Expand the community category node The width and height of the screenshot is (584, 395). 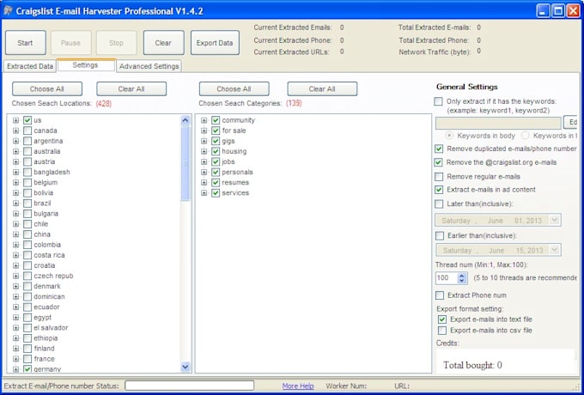(x=204, y=120)
